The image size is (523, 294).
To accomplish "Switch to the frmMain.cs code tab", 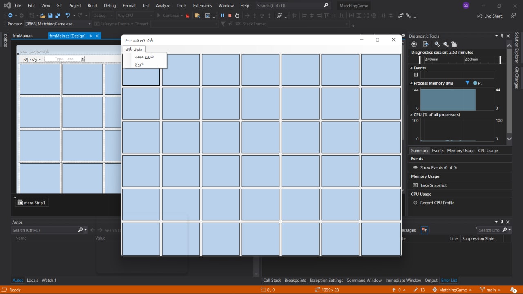I will click(22, 36).
